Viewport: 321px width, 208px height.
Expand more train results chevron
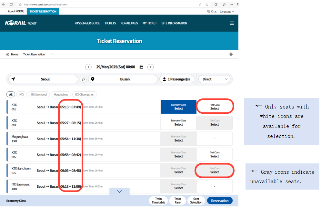click(119, 192)
